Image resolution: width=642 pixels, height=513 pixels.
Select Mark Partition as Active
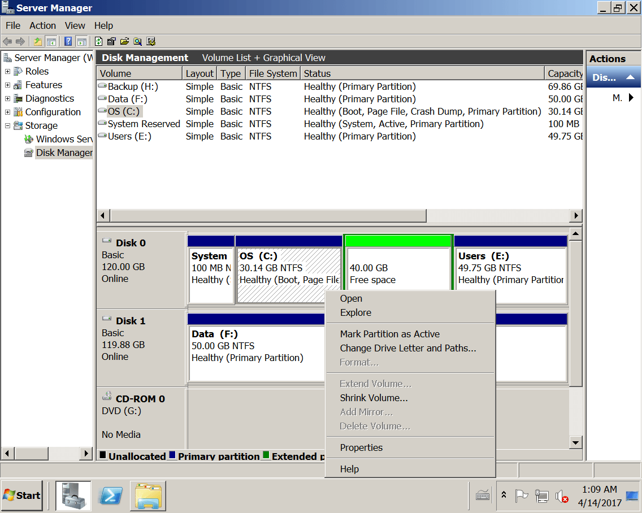(x=410, y=334)
